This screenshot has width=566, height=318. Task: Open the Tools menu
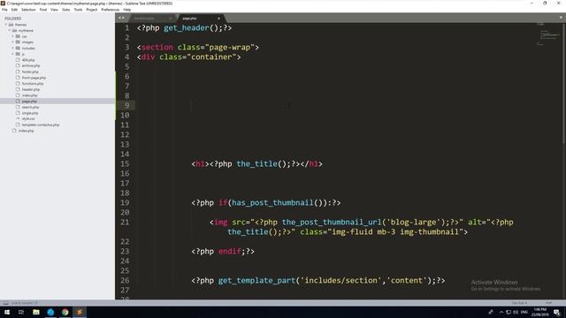pos(78,10)
